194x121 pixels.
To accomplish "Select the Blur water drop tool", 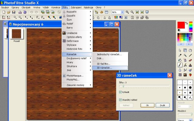I will tap(180, 70).
